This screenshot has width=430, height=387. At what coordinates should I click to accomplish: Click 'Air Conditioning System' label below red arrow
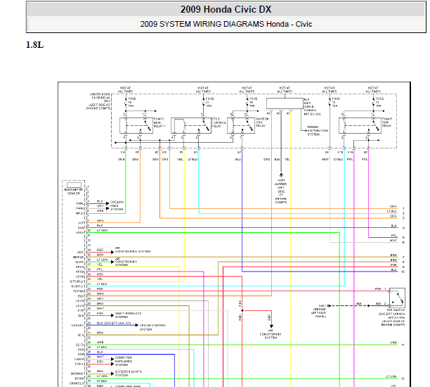(x=271, y=334)
